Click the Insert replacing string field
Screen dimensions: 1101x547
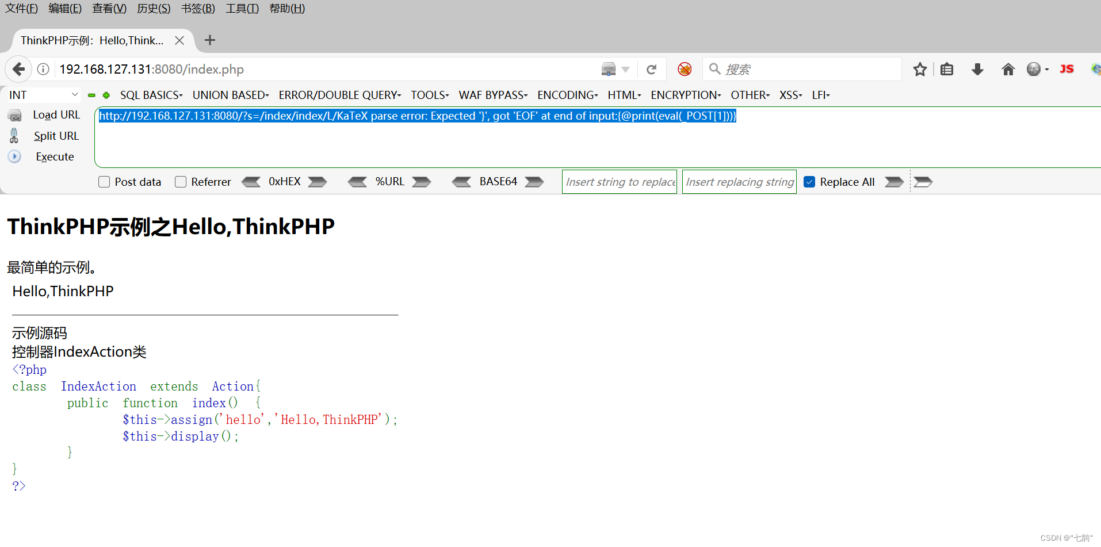tap(739, 182)
